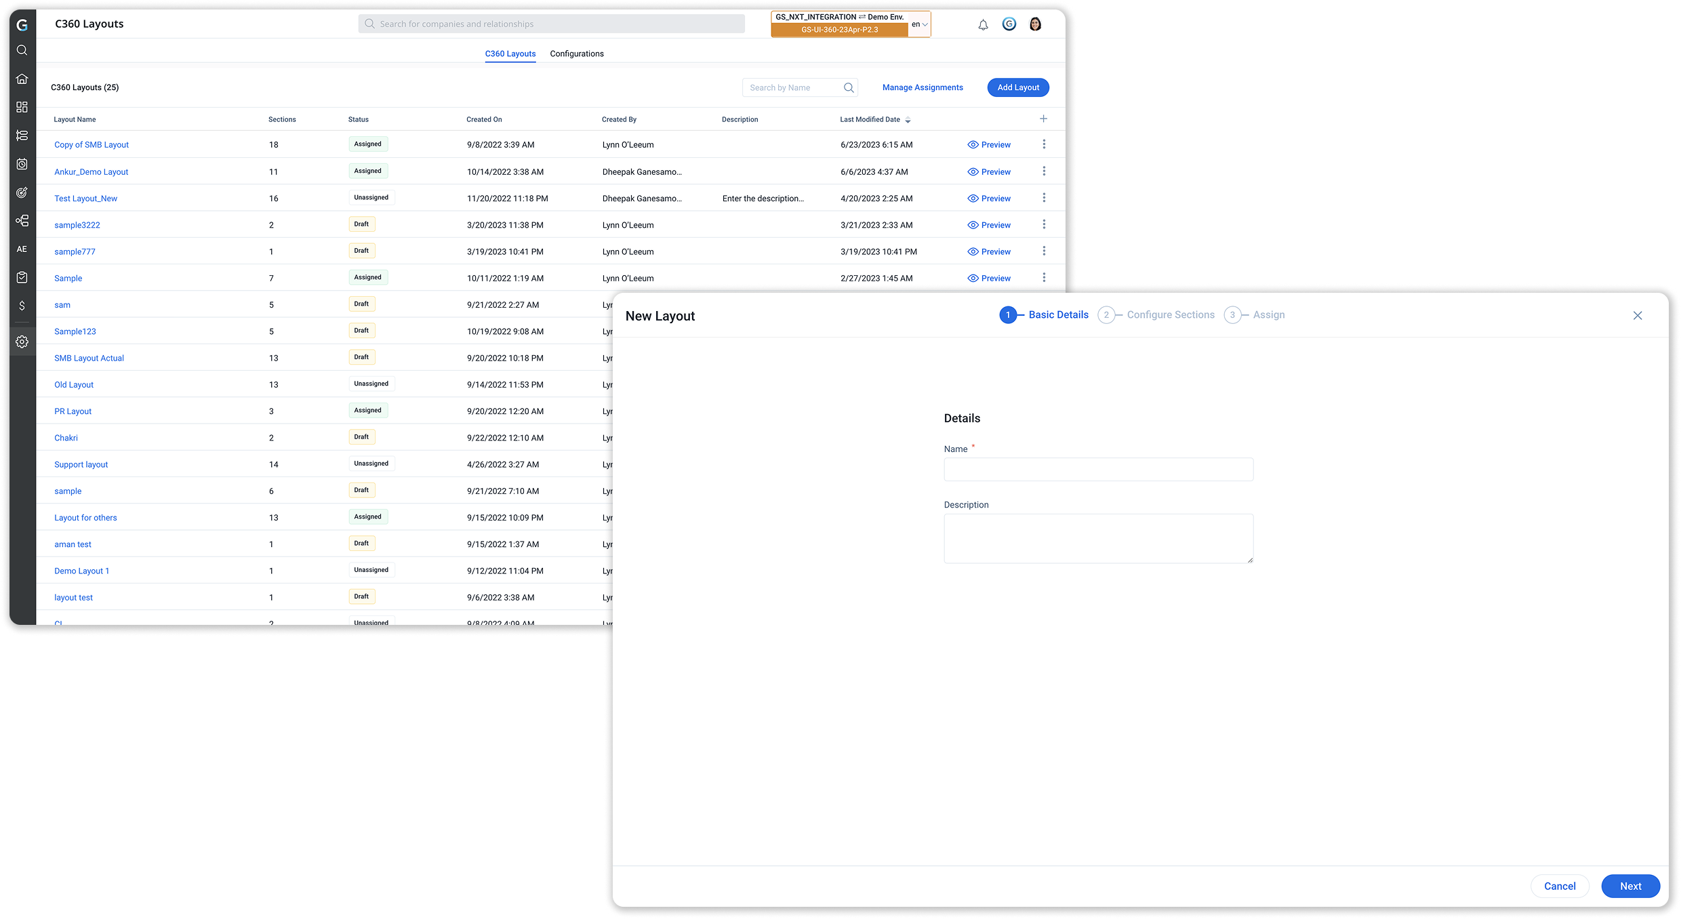1681x919 pixels.
Task: Click Cancel in New Layout
Action: pyautogui.click(x=1560, y=886)
